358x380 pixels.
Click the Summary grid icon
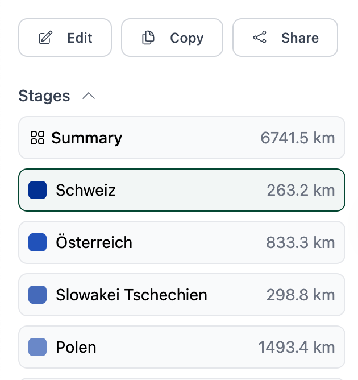pyautogui.click(x=38, y=138)
